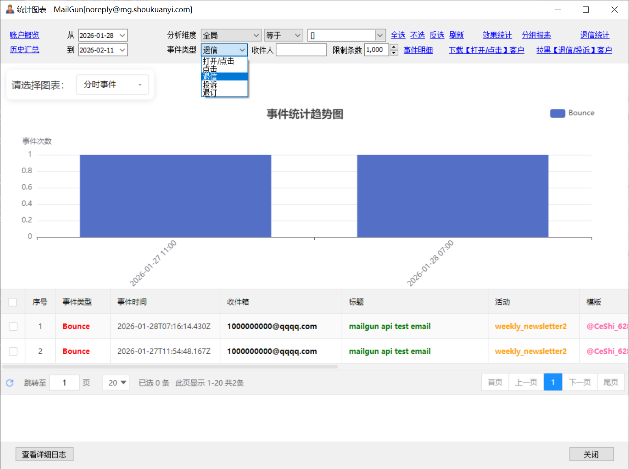Click the 查看详细日志 button
This screenshot has height=469, width=629.
pos(44,454)
